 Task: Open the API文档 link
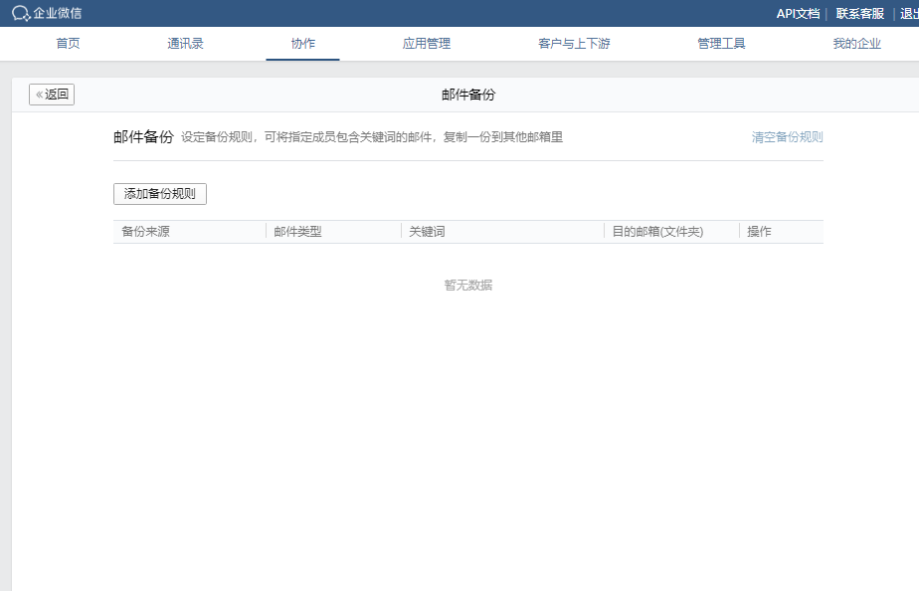[798, 14]
